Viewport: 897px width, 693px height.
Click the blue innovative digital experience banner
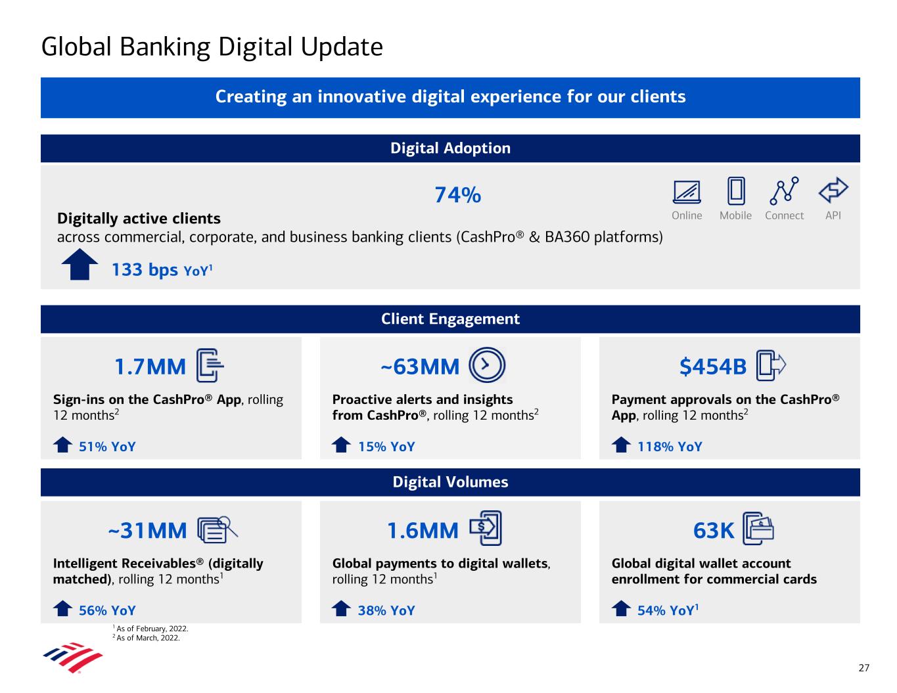450,97
